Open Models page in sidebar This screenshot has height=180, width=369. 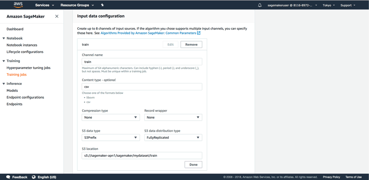tap(12, 91)
